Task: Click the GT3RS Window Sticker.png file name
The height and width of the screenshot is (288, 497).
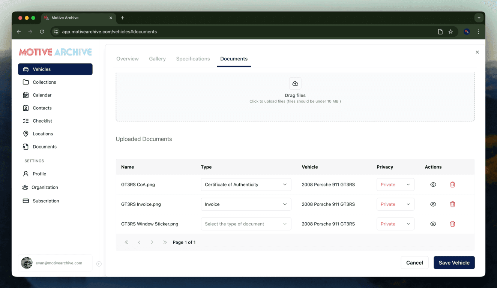Action: tap(150, 224)
